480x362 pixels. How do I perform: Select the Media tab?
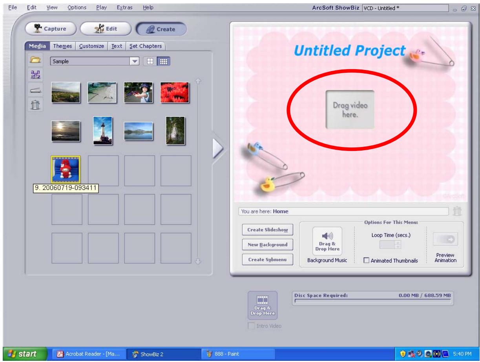(x=37, y=46)
